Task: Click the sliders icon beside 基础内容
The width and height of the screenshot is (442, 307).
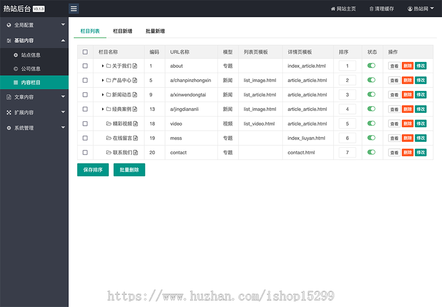Action: (9, 41)
